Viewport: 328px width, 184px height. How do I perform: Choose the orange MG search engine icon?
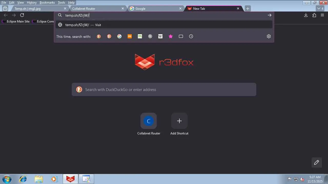pyautogui.click(x=130, y=36)
